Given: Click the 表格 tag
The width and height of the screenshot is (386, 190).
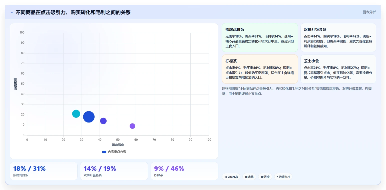Looking at the screenshot, I should point(249,177).
